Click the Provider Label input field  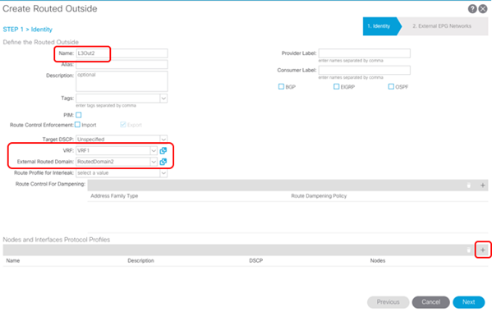point(365,53)
